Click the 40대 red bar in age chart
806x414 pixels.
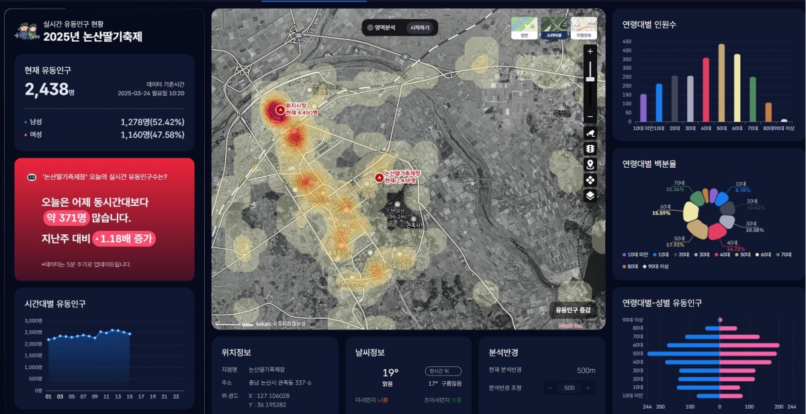coord(706,90)
